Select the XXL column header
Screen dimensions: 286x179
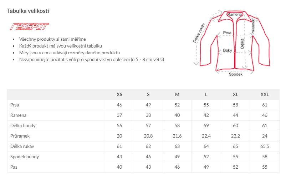265,95
